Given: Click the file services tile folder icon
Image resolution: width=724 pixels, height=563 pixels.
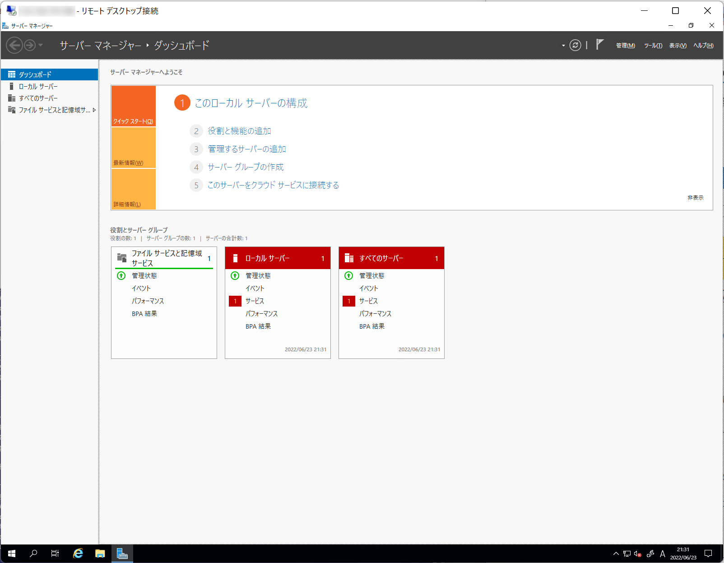Looking at the screenshot, I should coord(122,258).
